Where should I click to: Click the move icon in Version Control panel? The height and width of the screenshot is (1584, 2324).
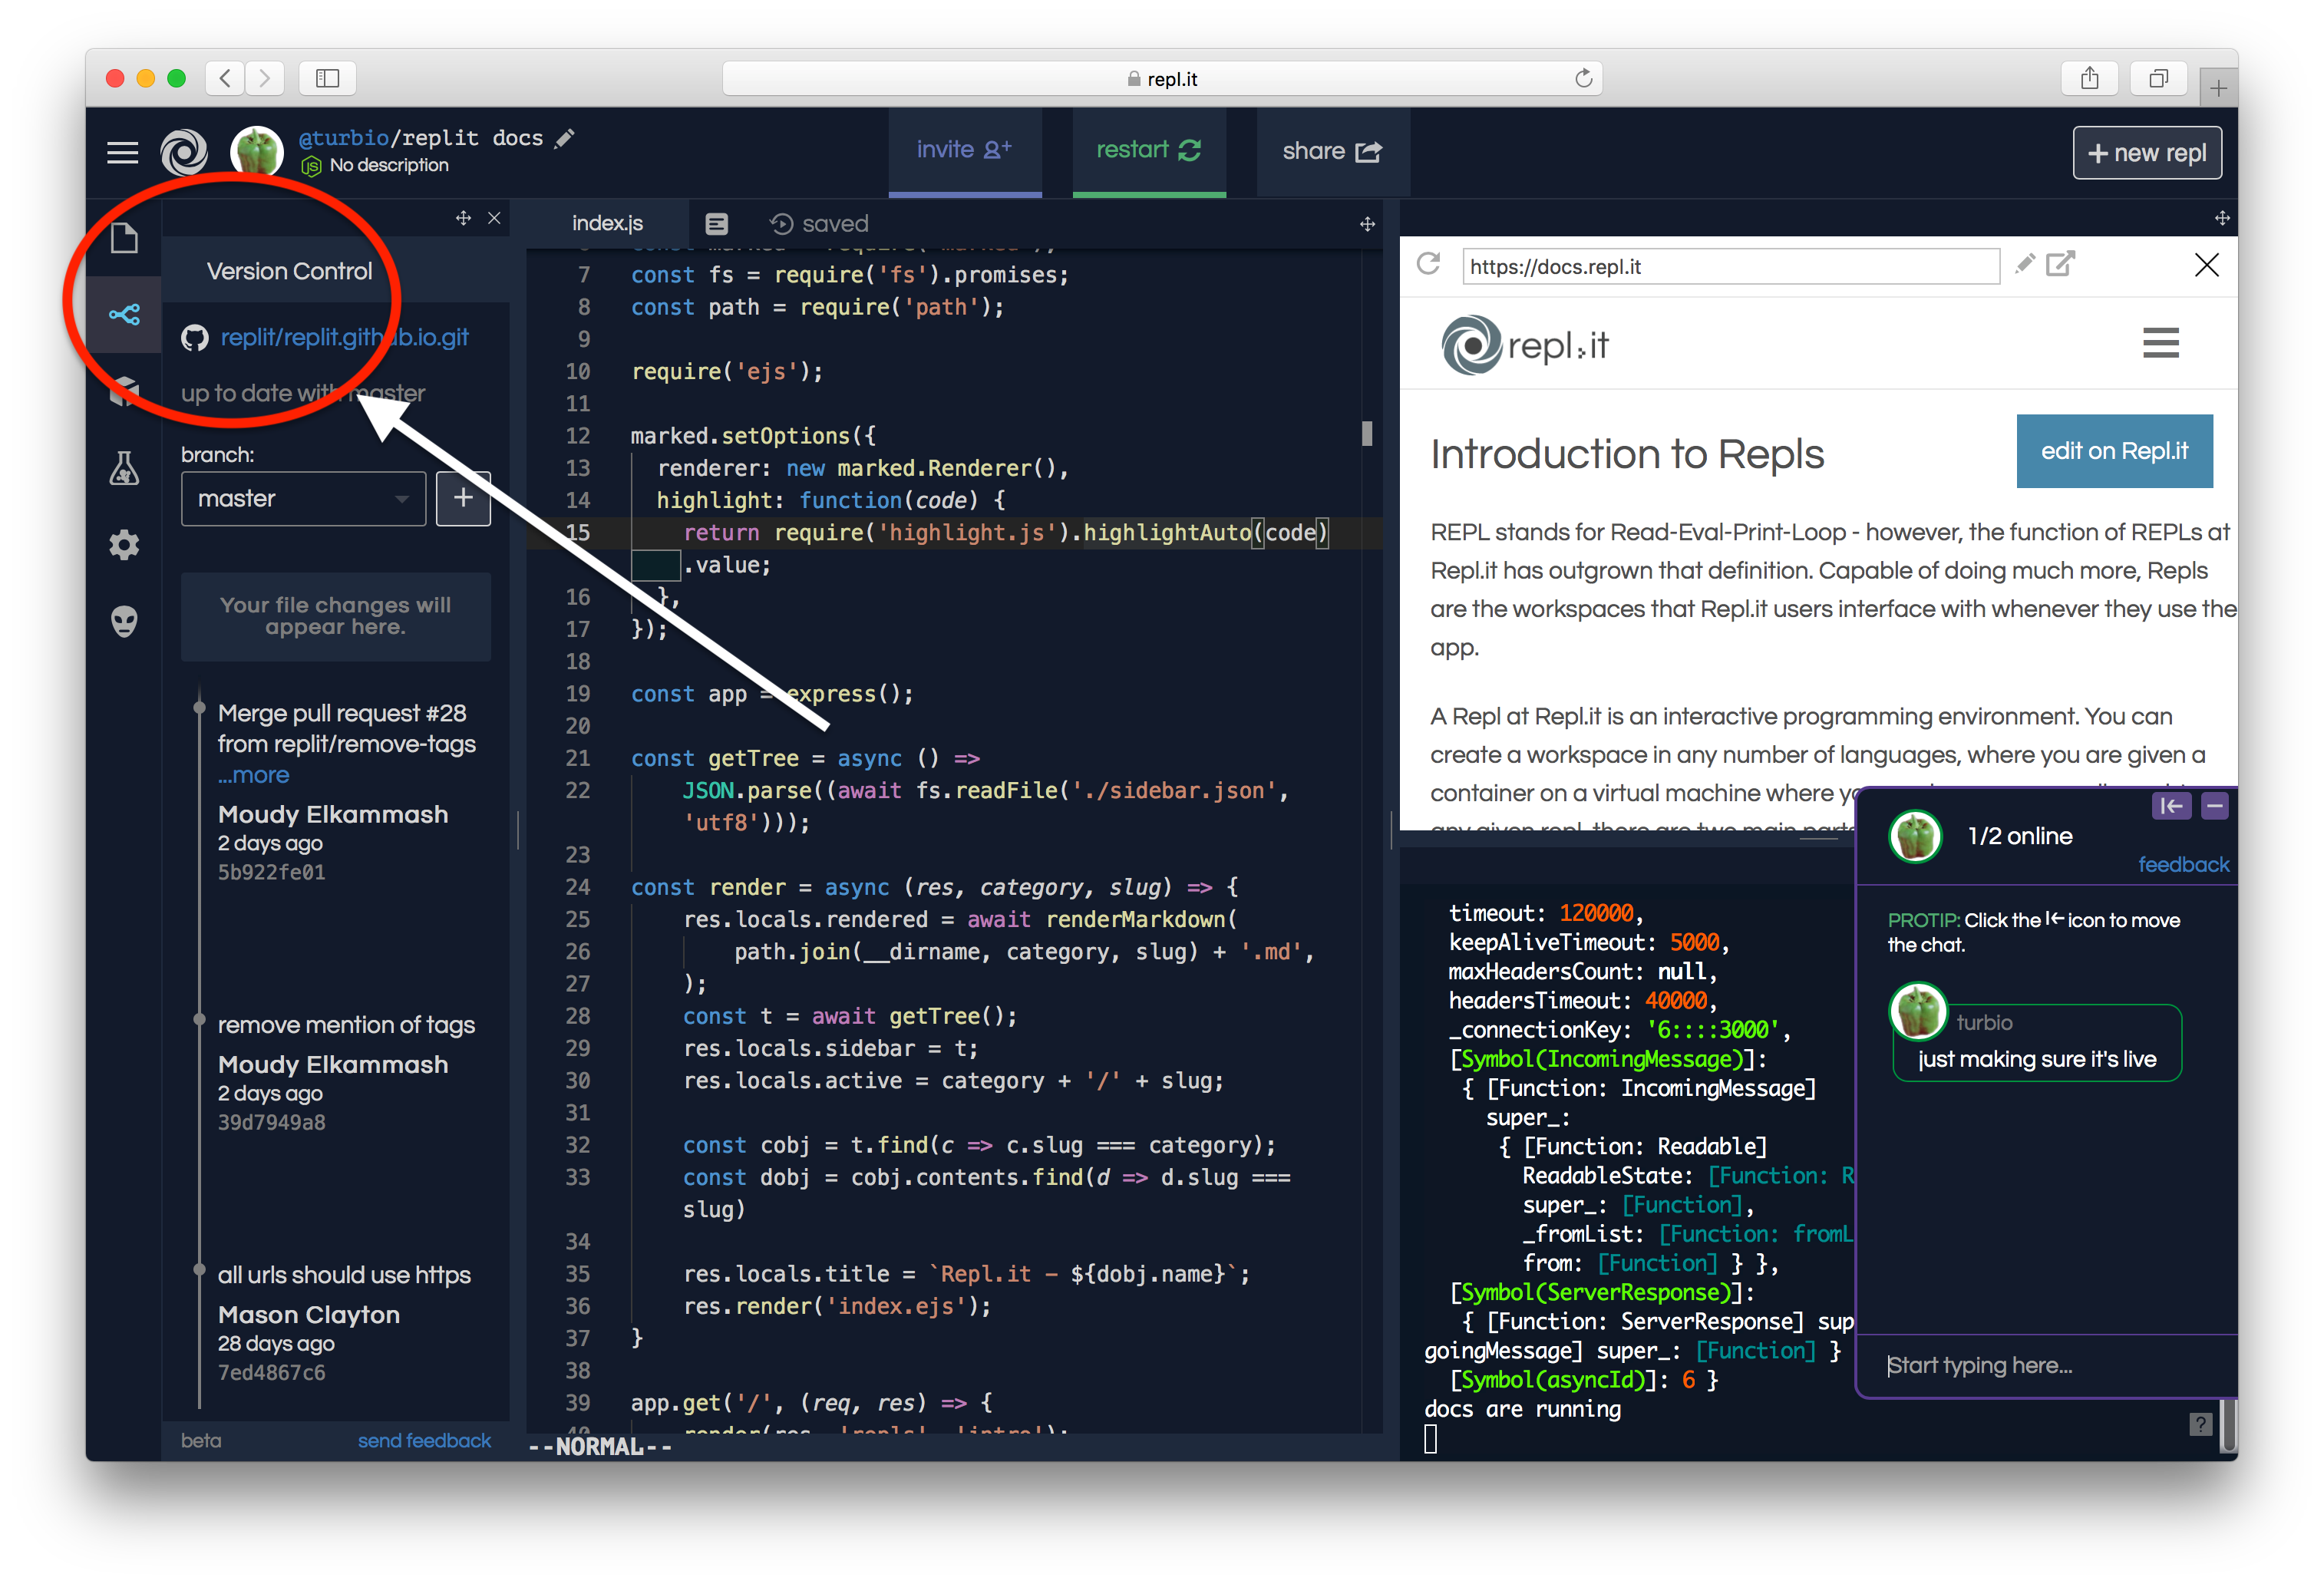(463, 218)
